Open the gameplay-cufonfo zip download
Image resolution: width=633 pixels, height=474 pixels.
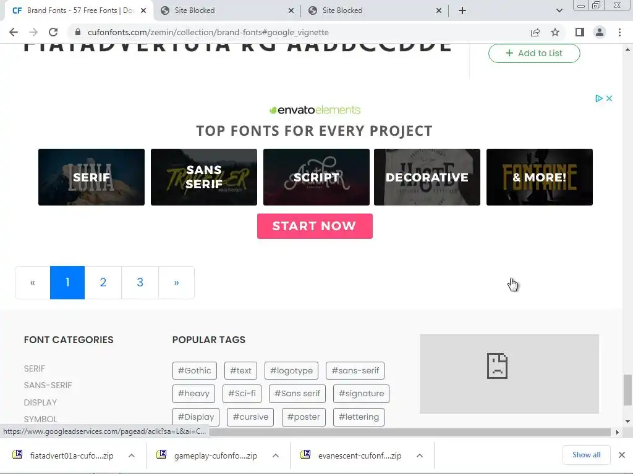208,455
